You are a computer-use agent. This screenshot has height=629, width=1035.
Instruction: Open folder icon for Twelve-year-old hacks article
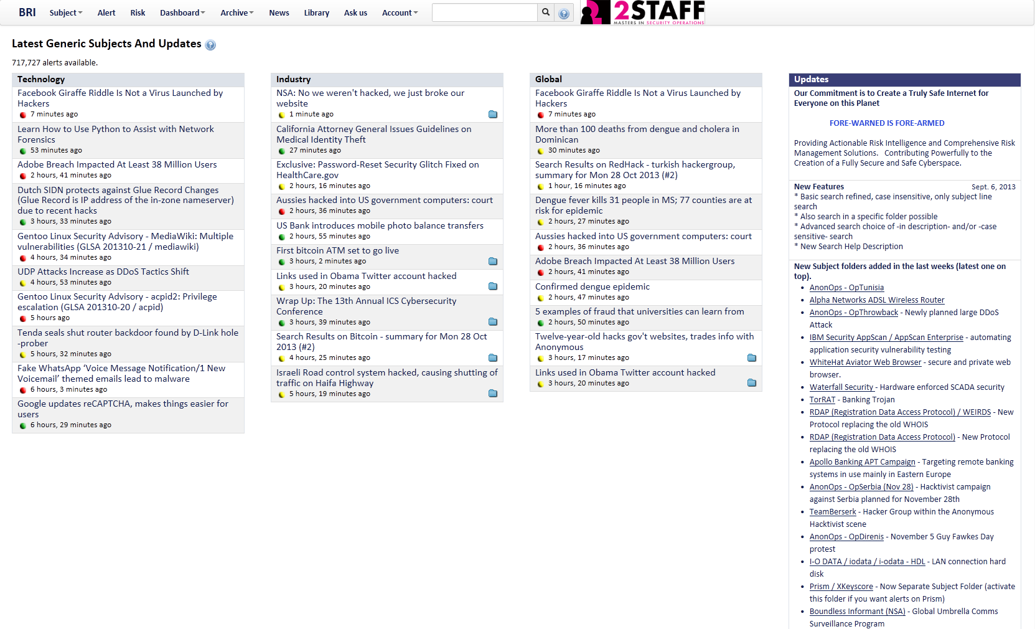click(x=752, y=358)
